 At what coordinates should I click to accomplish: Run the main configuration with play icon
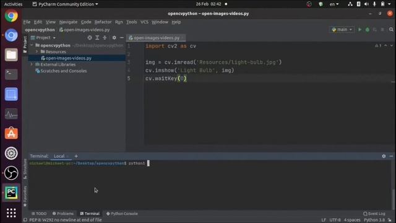(359, 30)
